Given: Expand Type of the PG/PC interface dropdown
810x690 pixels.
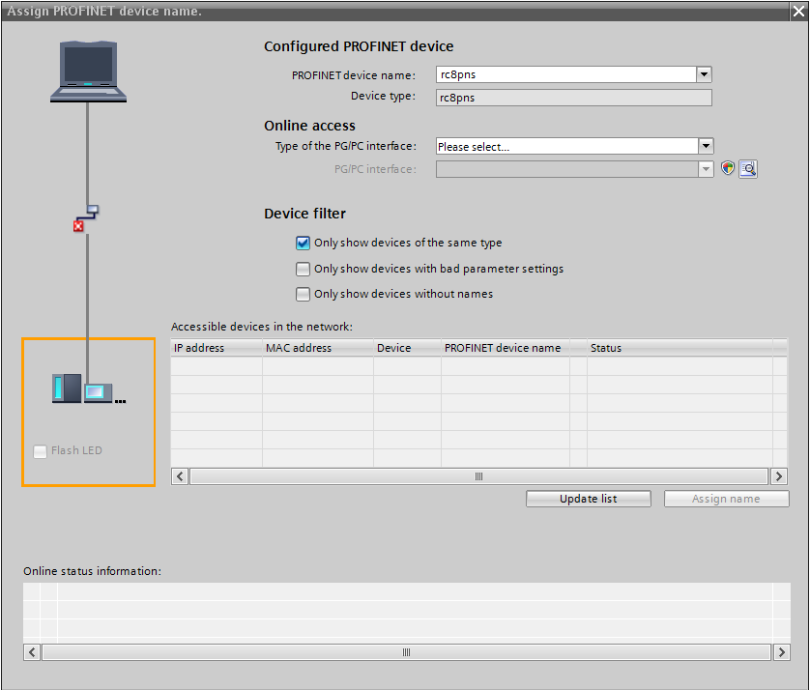Looking at the screenshot, I should tap(706, 147).
